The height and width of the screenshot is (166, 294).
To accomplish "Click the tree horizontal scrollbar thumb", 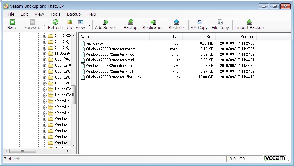I will pyautogui.click(x=23, y=151).
